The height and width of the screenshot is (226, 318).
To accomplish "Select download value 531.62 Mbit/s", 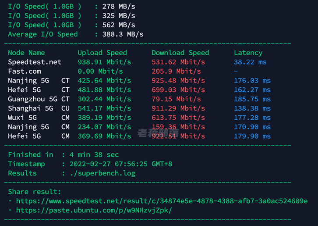I will pos(178,62).
